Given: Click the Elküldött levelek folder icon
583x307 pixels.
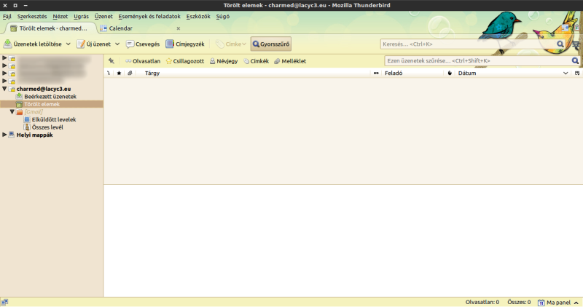Looking at the screenshot, I should 27,119.
